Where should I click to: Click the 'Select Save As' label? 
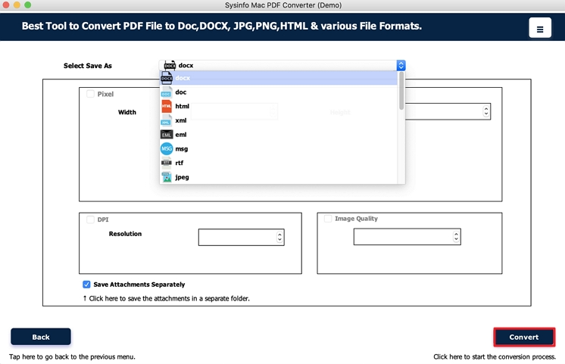[x=88, y=66]
